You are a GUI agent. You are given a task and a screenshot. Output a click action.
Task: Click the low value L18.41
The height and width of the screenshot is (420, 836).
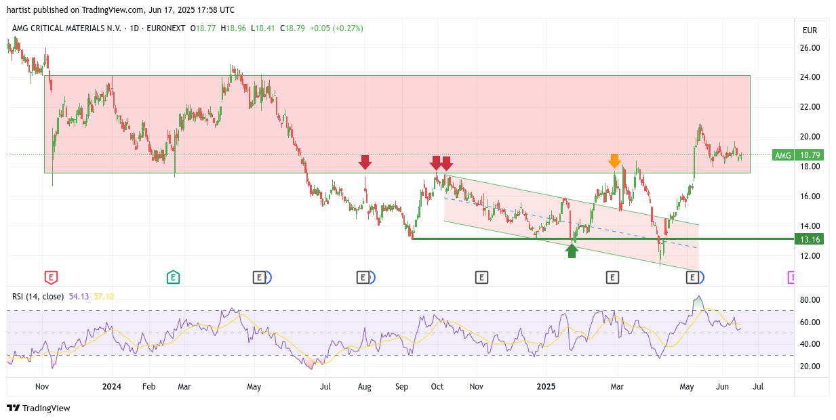pos(263,28)
